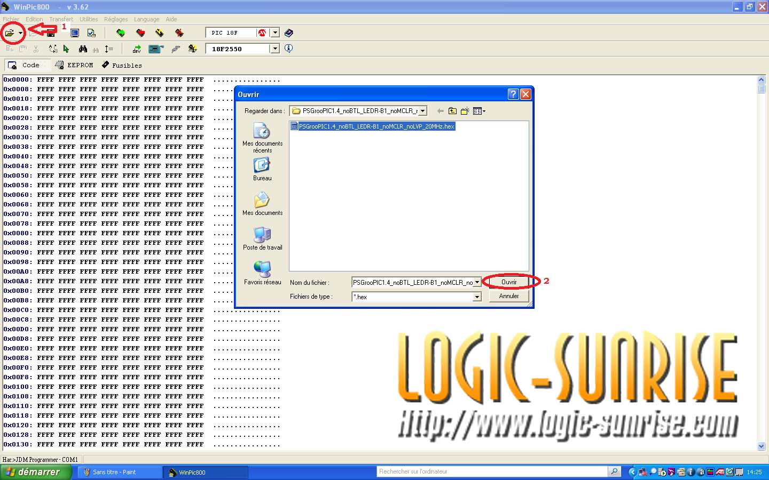Click Ouvrir button in the dialog
The height and width of the screenshot is (480, 769).
click(x=509, y=282)
